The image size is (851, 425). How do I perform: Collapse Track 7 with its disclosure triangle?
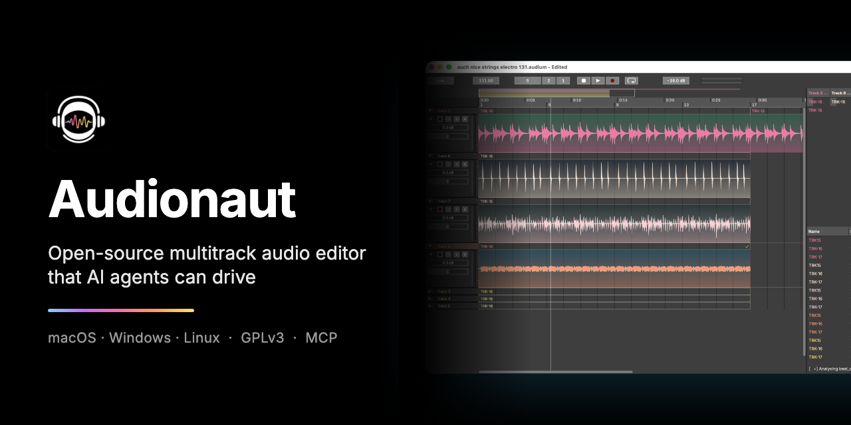click(430, 201)
